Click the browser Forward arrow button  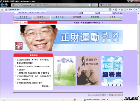pos(6,5)
